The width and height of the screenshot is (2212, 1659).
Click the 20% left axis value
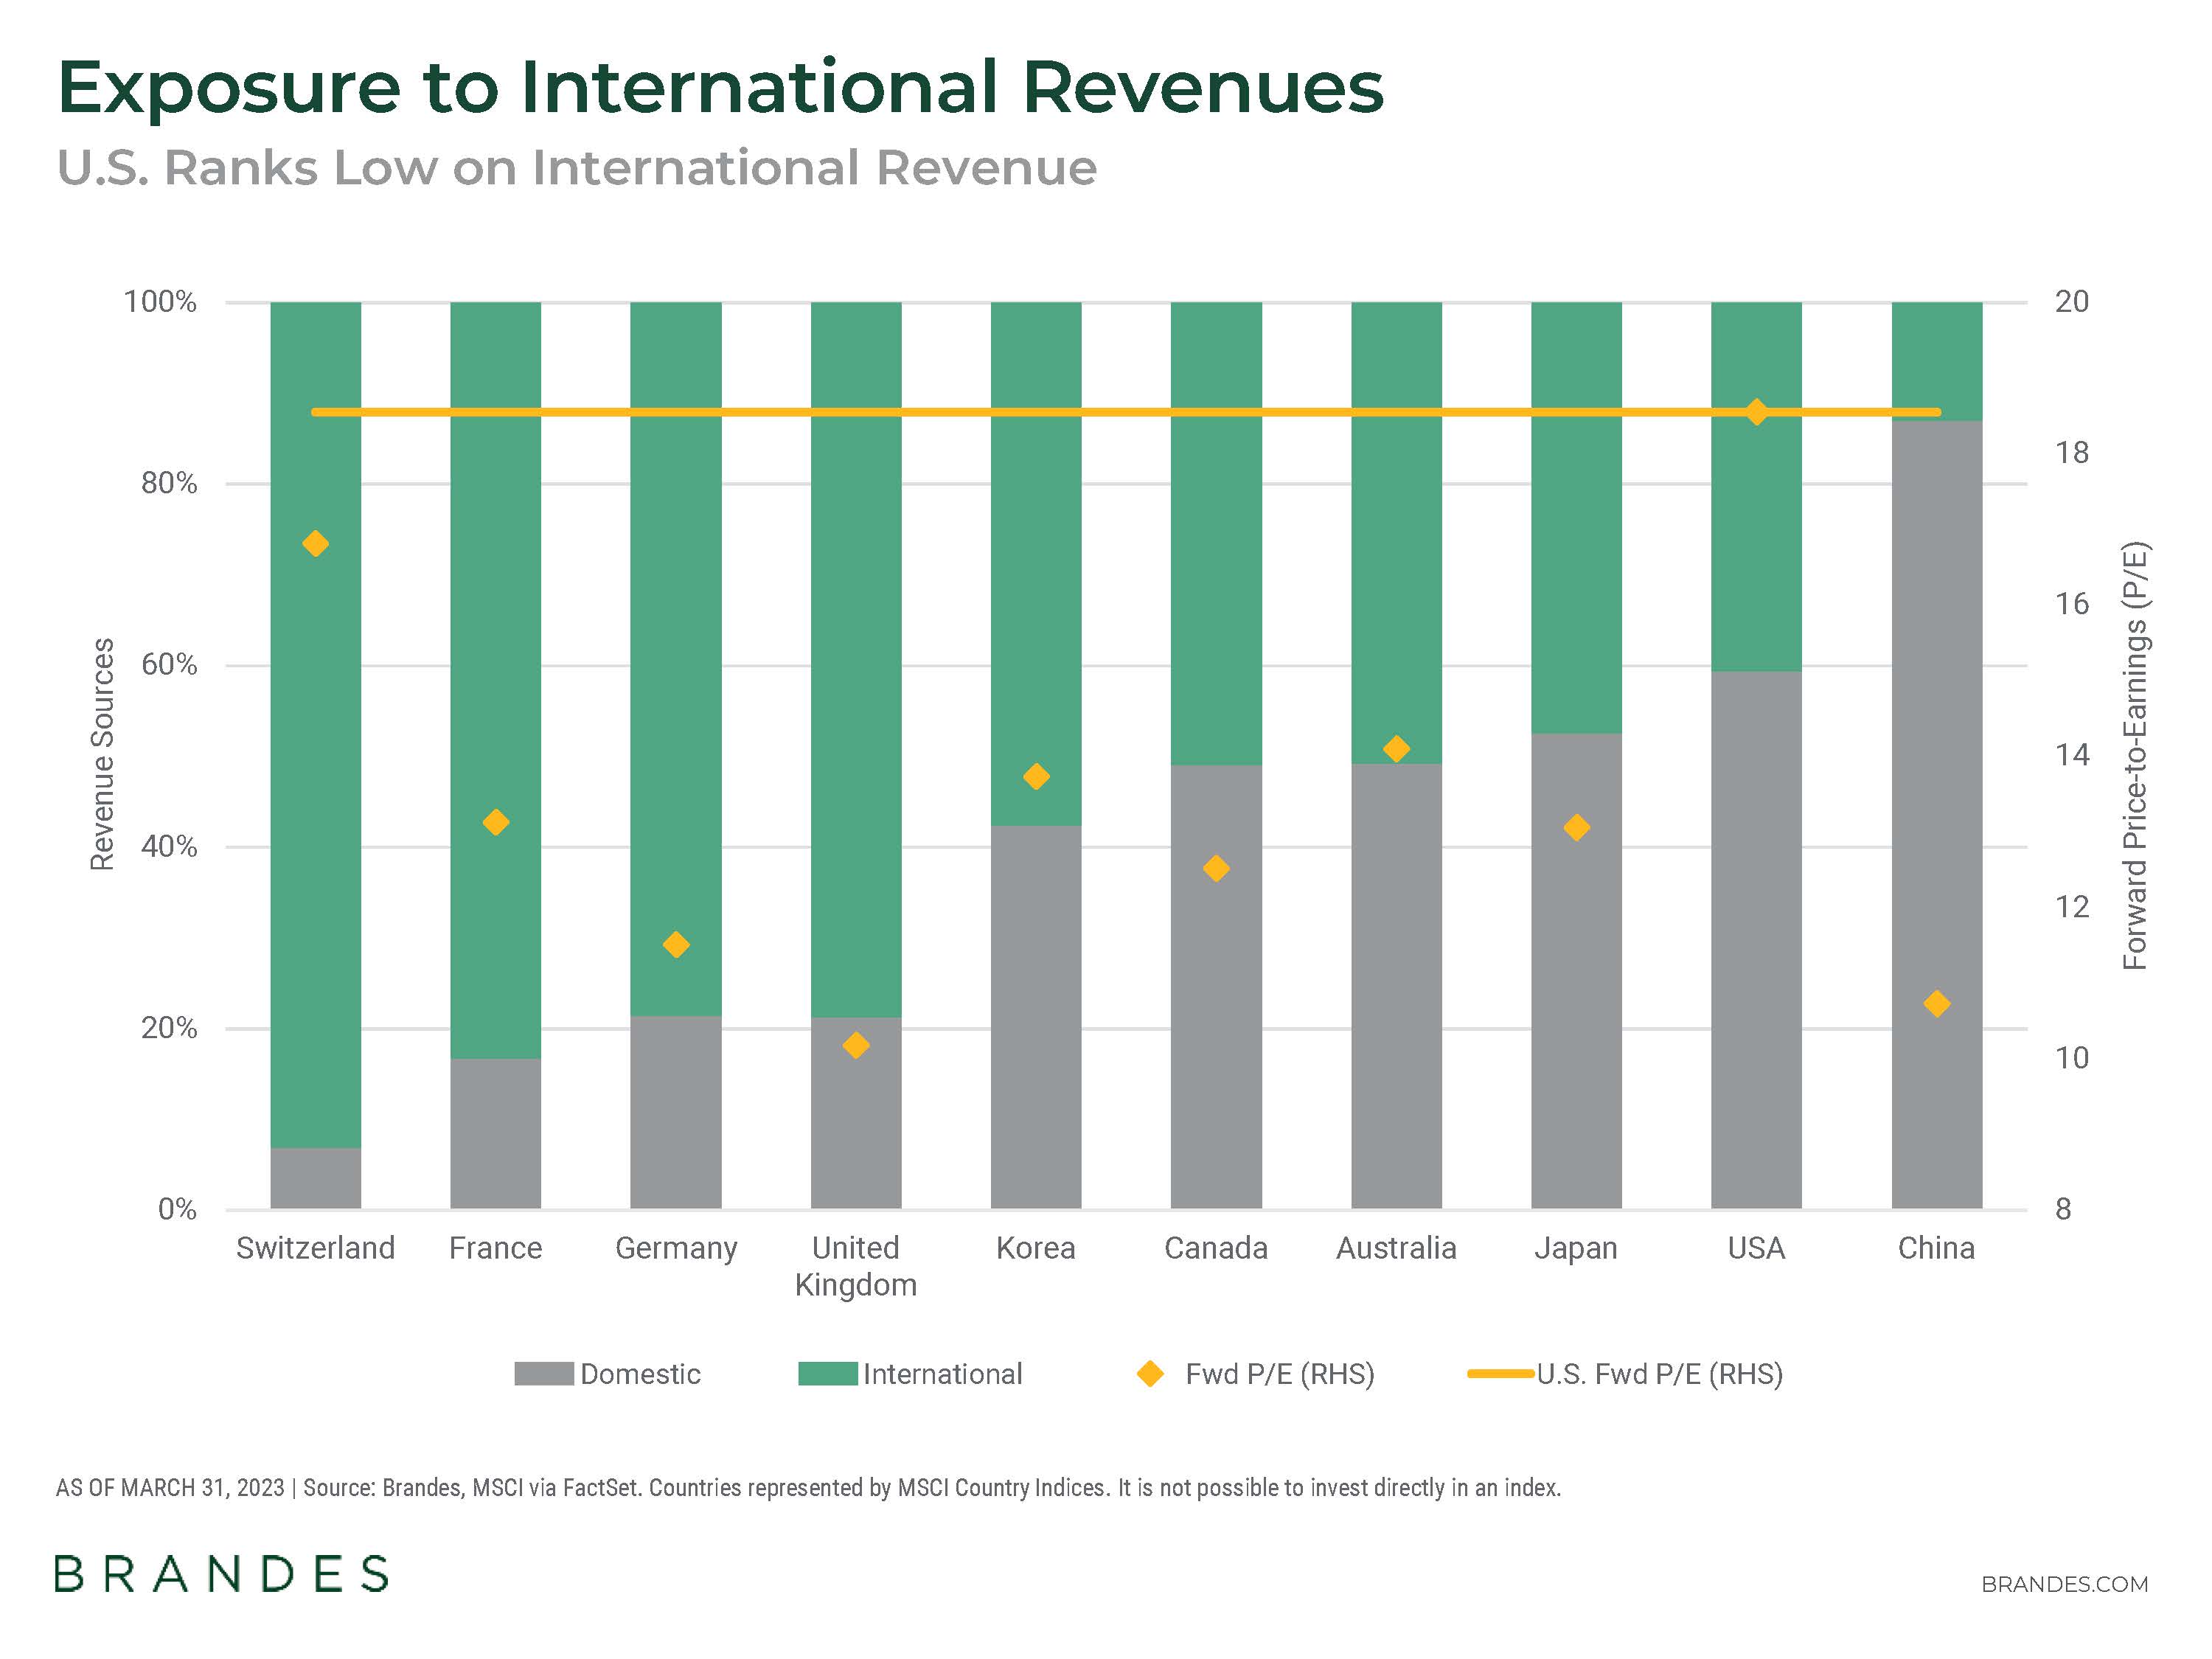(169, 1027)
